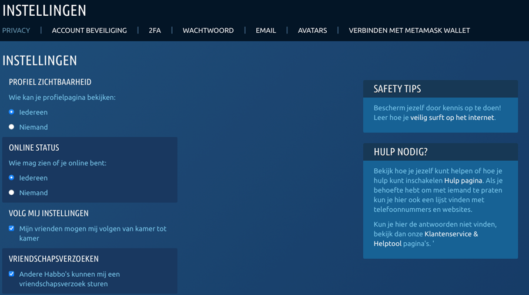
Task: Choose Iedereen for Online Status
Action: point(12,178)
